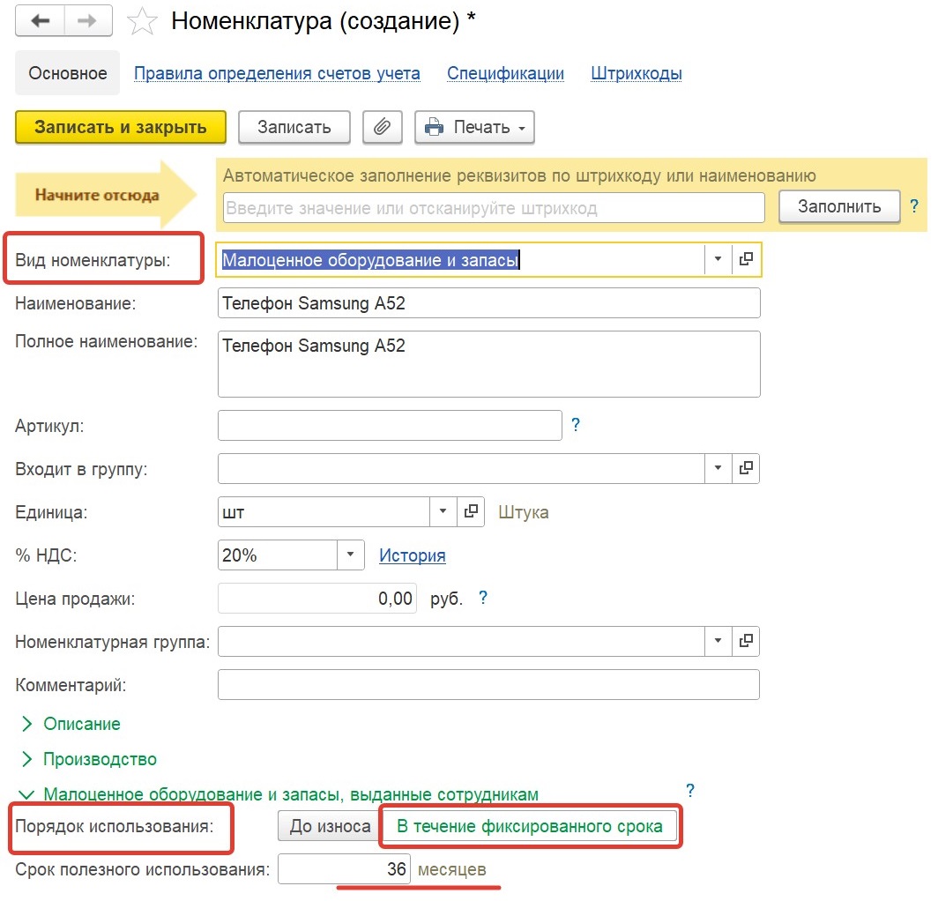938x901 pixels.
Task: Go forward with the right arrow button
Action: [88, 21]
